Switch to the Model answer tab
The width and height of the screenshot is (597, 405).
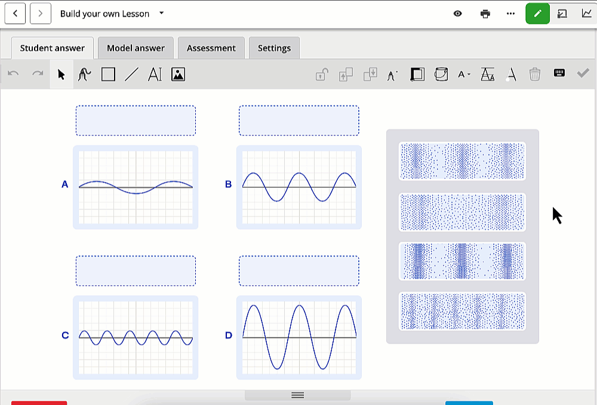[136, 47]
